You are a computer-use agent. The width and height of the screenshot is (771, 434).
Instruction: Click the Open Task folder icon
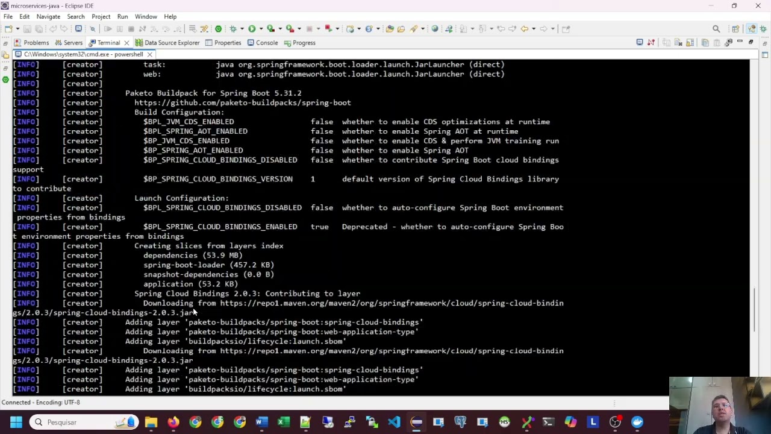[x=401, y=28]
